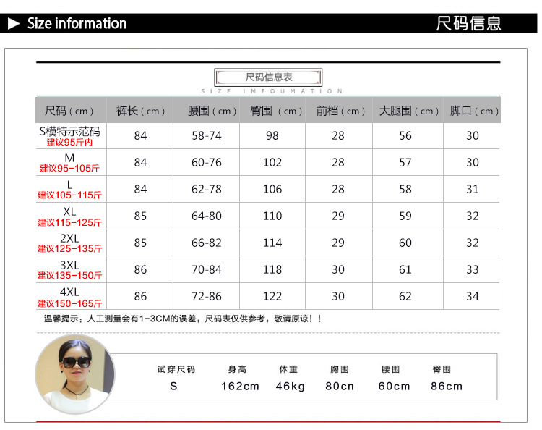The width and height of the screenshot is (542, 430).
Task: Select the 大腿围 (cm) column header
Action: (408, 111)
